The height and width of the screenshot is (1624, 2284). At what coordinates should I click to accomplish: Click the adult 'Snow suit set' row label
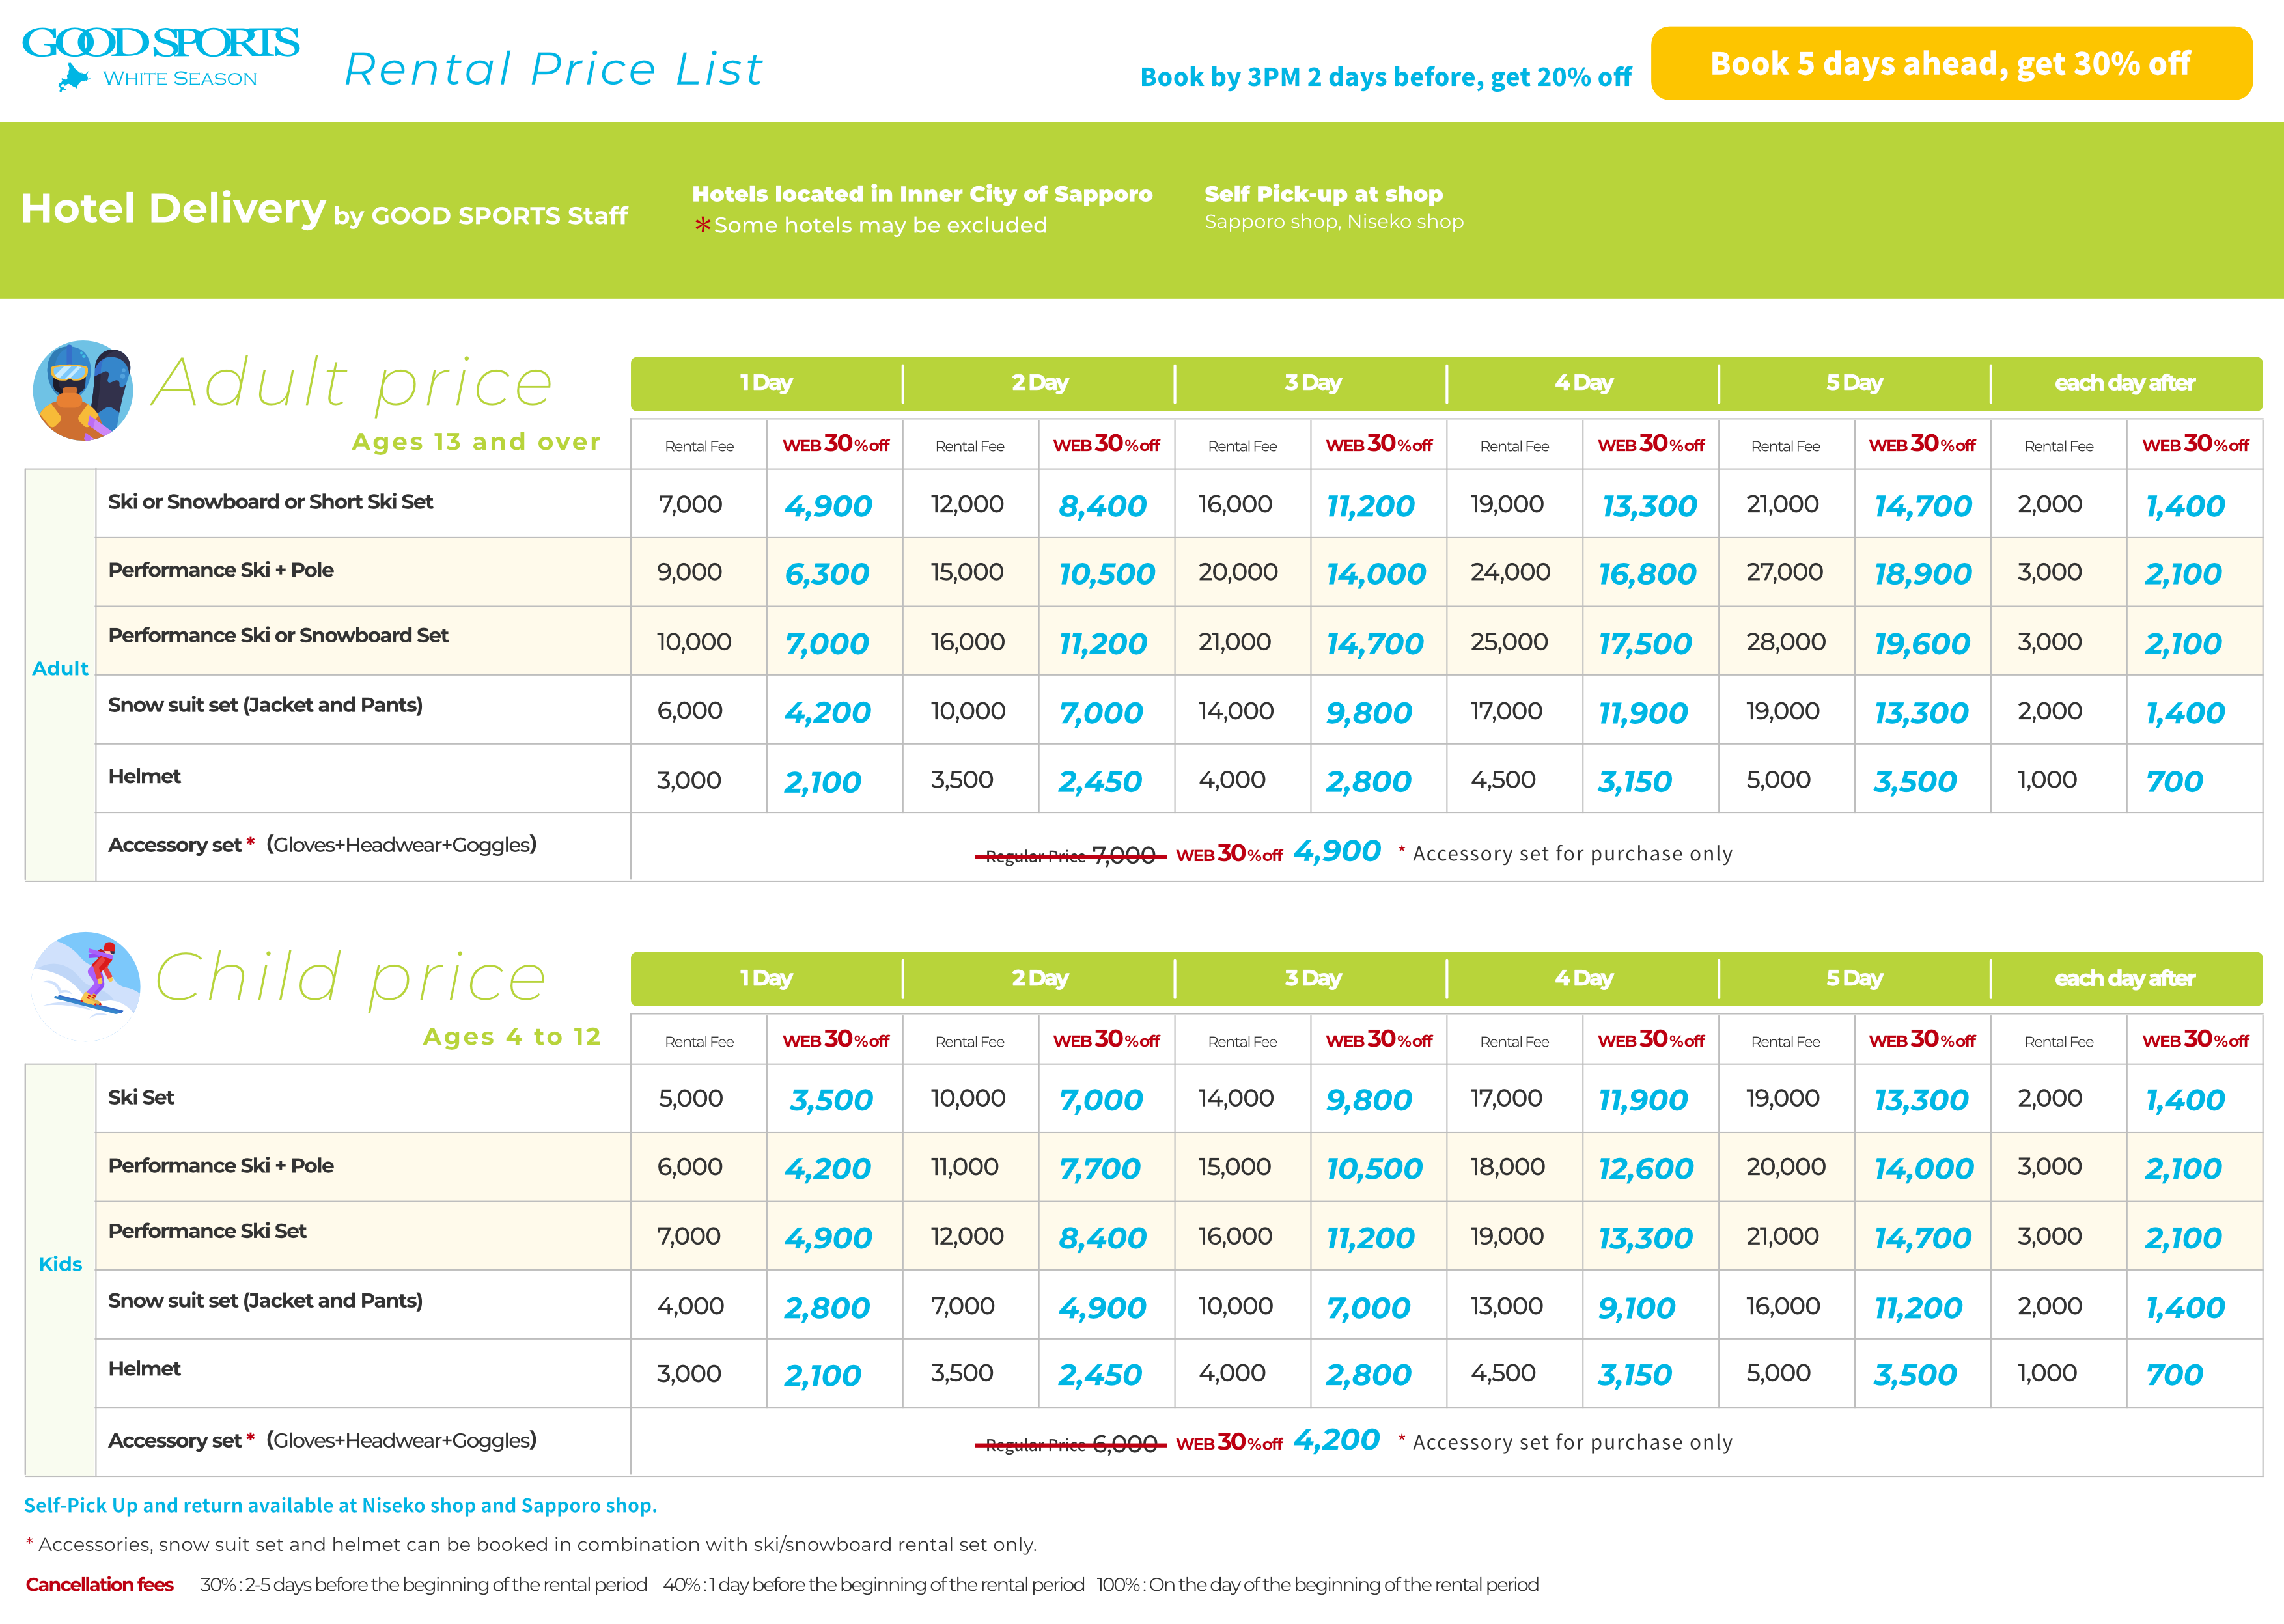[265, 705]
